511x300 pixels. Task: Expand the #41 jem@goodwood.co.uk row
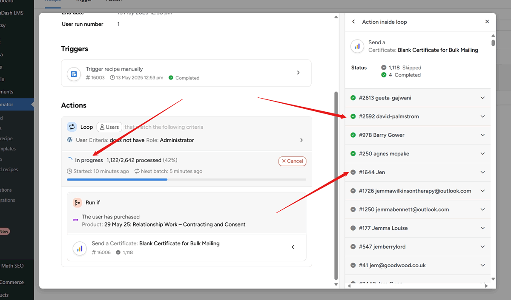(x=482, y=265)
